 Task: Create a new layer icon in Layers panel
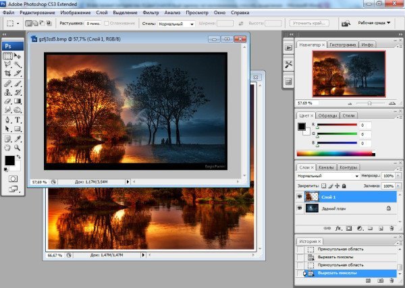[x=381, y=229]
